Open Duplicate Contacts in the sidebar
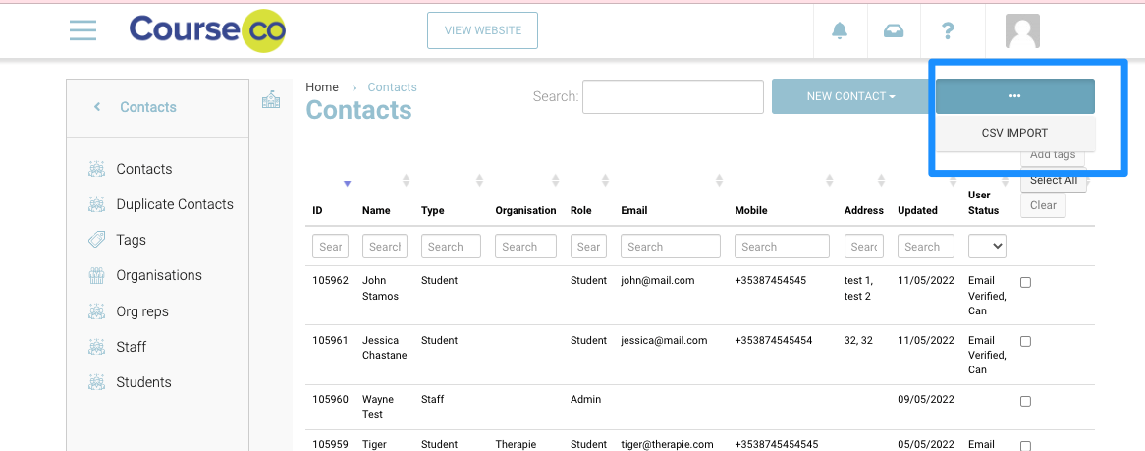This screenshot has height=451, width=1145. (x=175, y=204)
